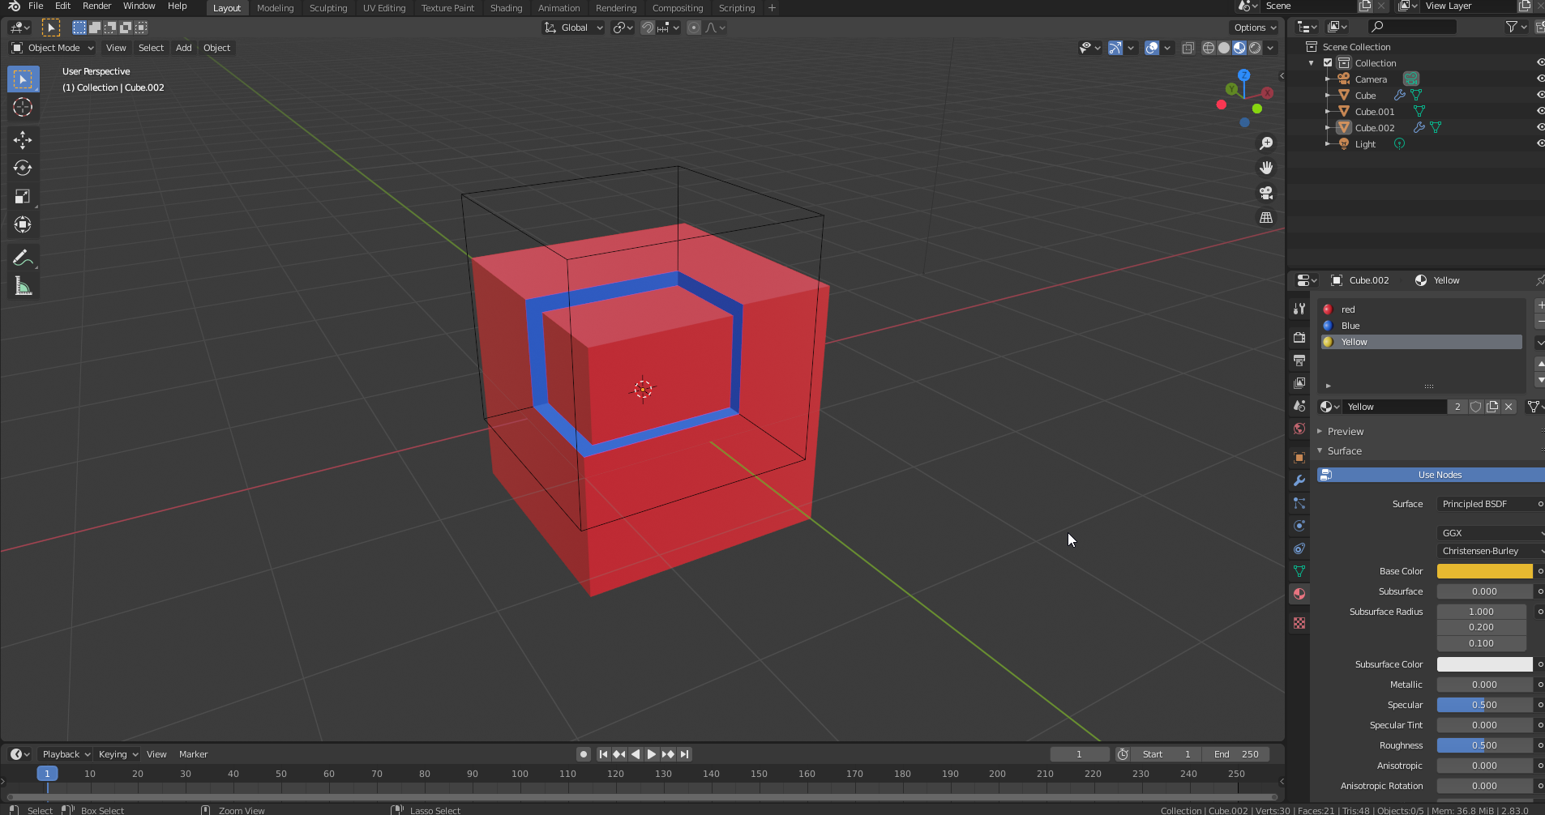The image size is (1545, 815).
Task: Open the Physics properties tab
Action: 1299,526
